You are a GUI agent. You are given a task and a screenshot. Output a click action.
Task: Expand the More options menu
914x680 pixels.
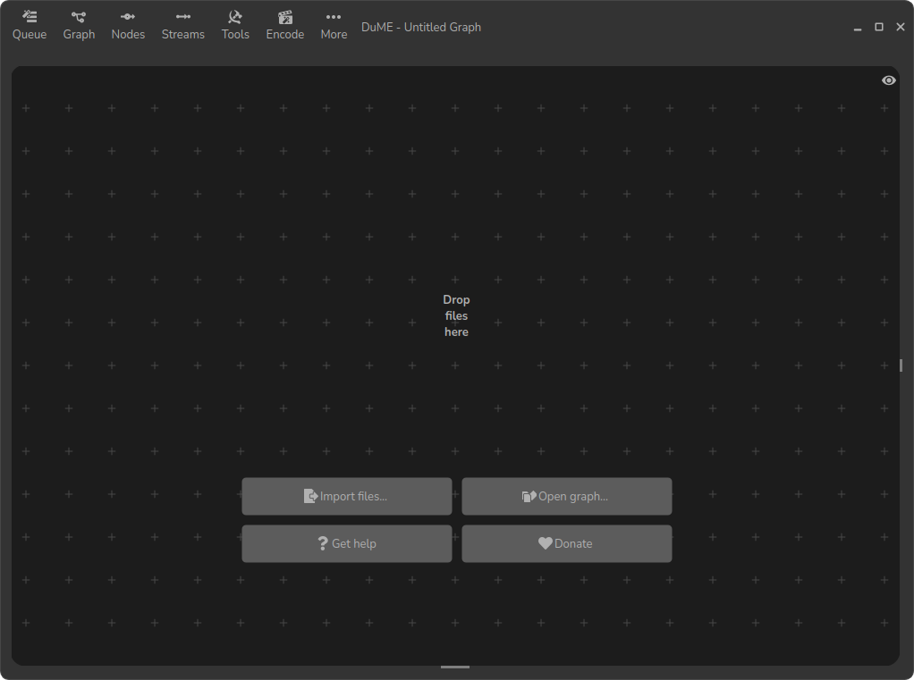[x=334, y=24]
